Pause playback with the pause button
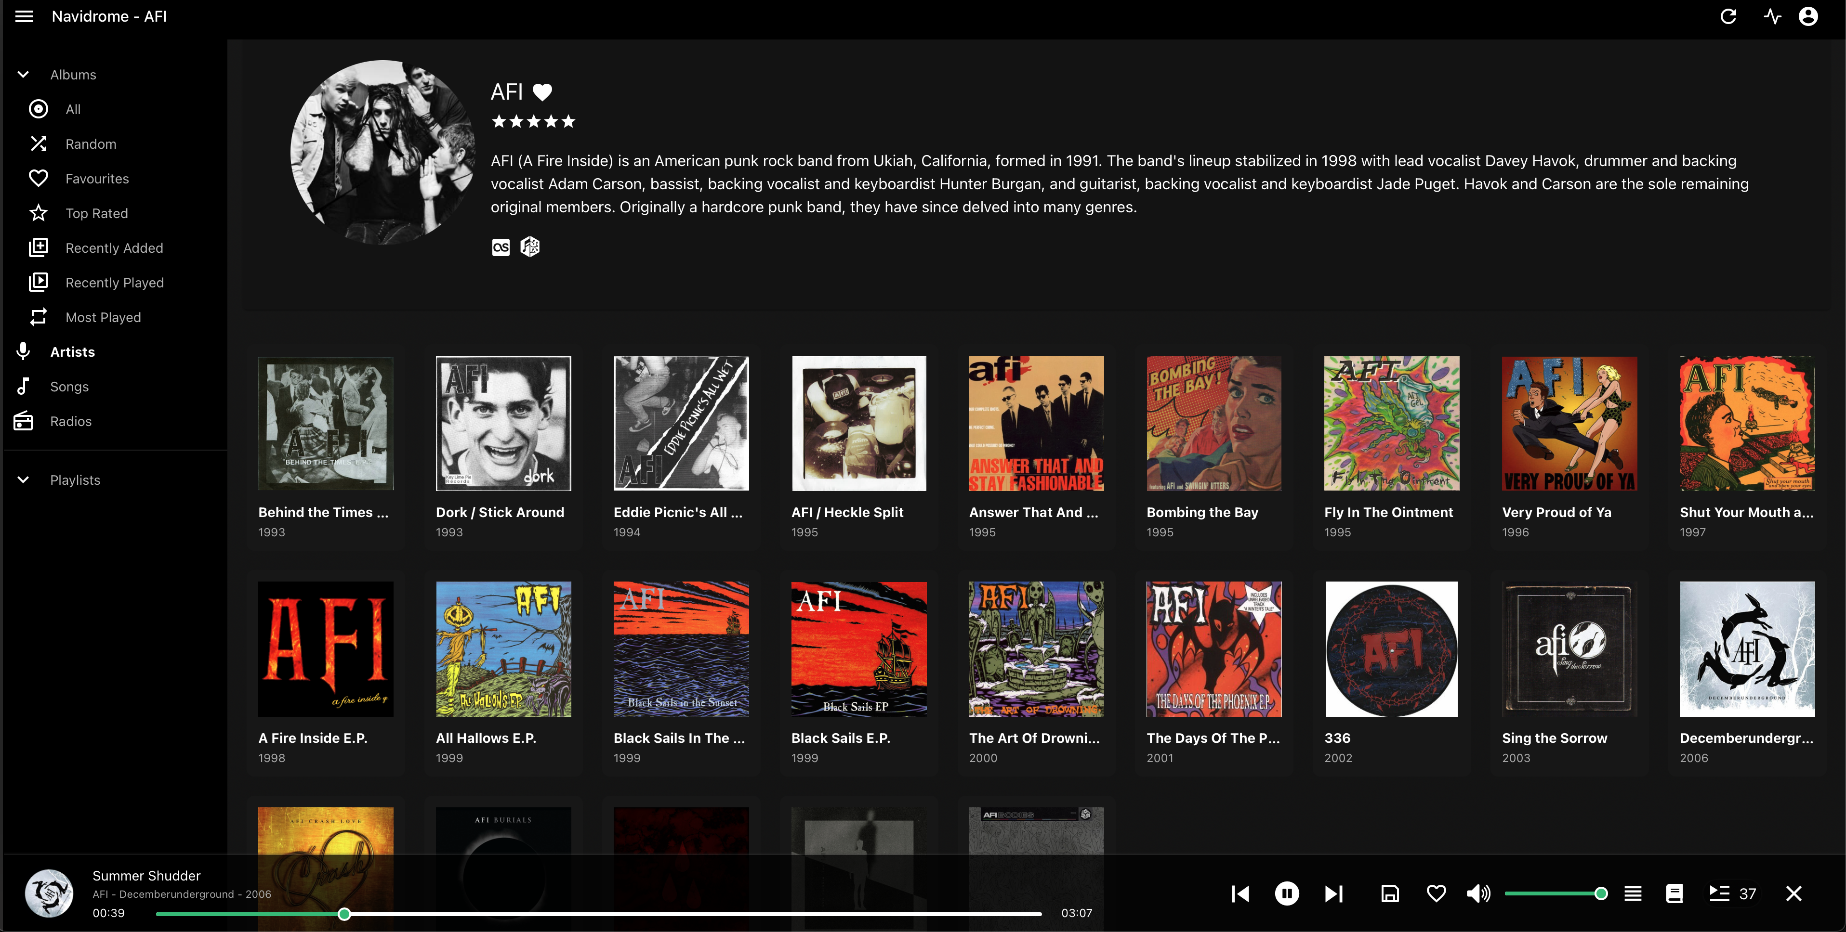This screenshot has height=932, width=1846. click(x=1286, y=893)
